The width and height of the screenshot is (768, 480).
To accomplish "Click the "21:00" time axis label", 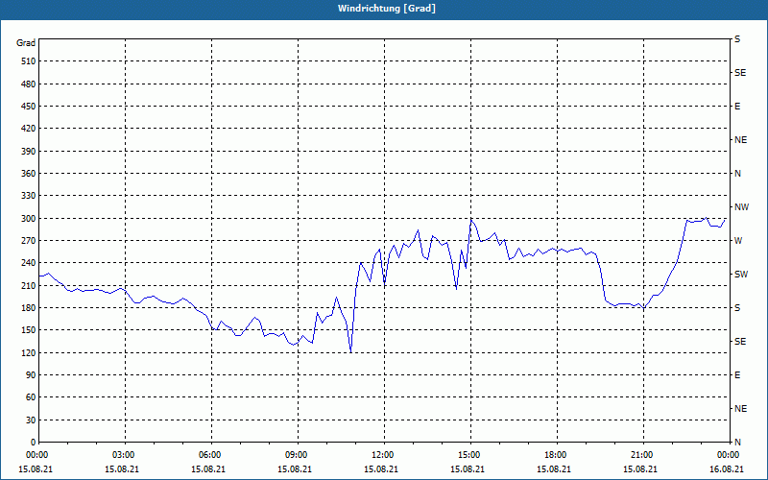I will pyautogui.click(x=640, y=455).
